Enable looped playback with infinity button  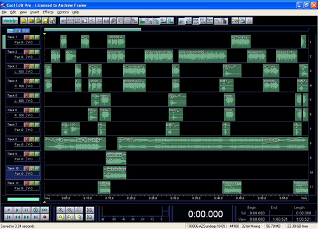(45, 210)
